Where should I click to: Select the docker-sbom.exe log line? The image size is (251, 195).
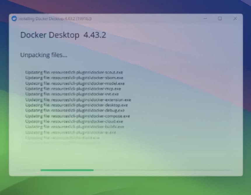[x=74, y=78]
